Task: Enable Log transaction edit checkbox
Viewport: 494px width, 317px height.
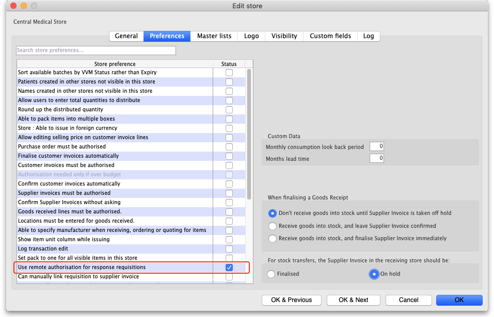Action: [229, 249]
